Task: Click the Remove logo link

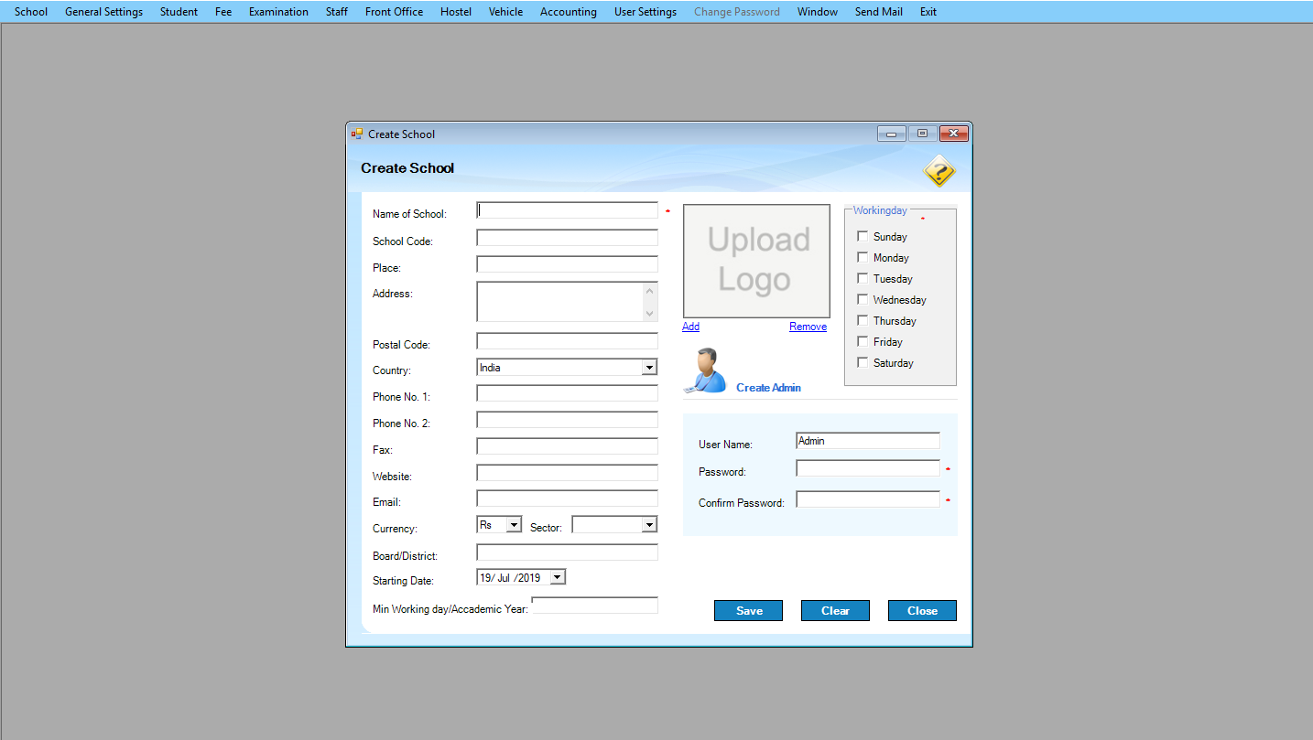Action: pos(808,327)
